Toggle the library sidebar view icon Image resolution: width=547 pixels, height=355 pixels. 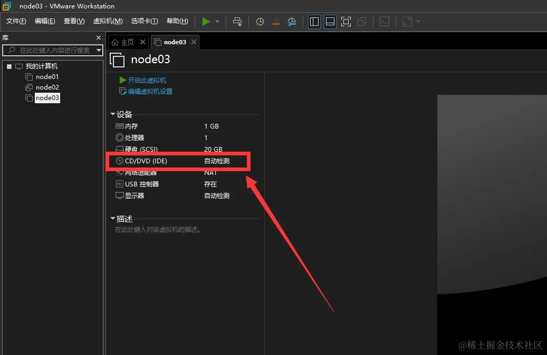[x=314, y=22]
